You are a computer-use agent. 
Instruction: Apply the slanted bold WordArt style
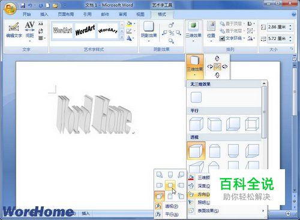(85, 30)
